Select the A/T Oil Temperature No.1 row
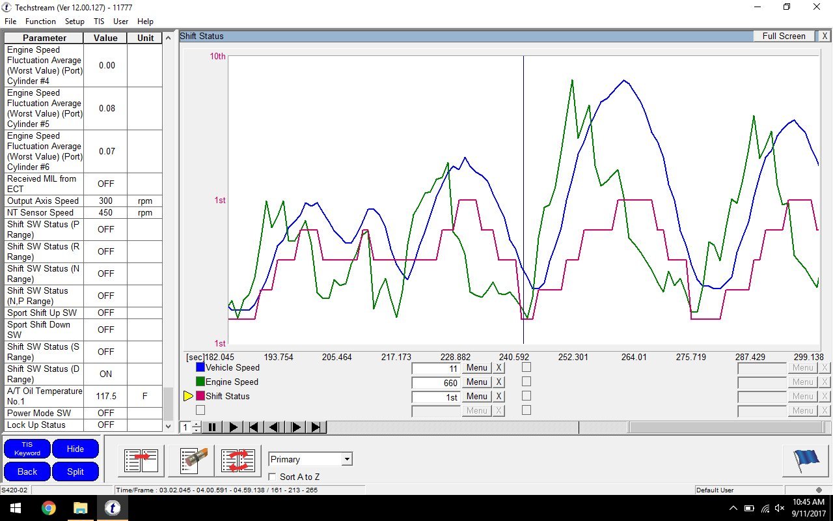The height and width of the screenshot is (521, 833). (x=83, y=396)
